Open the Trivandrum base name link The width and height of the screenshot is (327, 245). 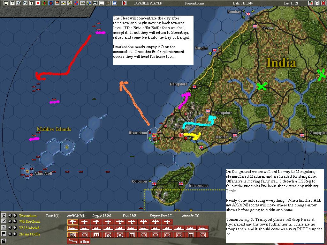[27, 216]
